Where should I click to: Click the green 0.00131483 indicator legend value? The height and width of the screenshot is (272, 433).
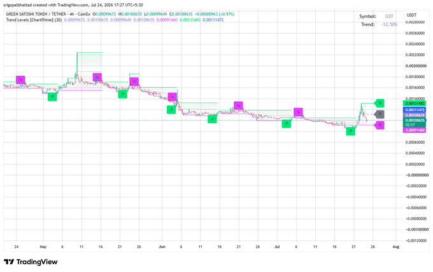[x=190, y=20]
